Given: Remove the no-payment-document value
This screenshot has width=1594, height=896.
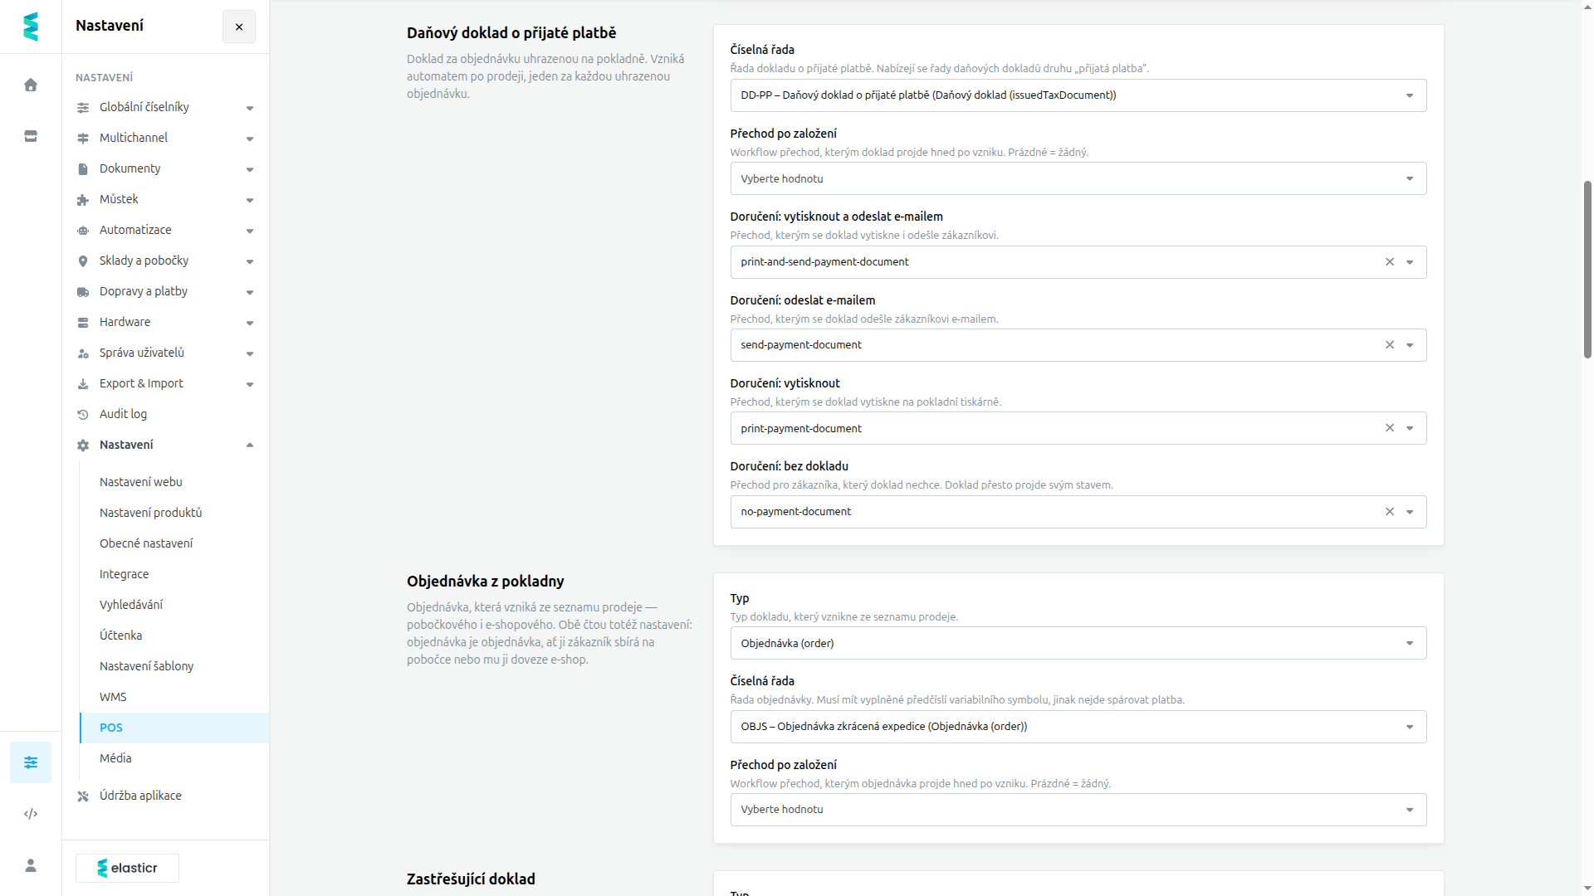Looking at the screenshot, I should [x=1390, y=512].
